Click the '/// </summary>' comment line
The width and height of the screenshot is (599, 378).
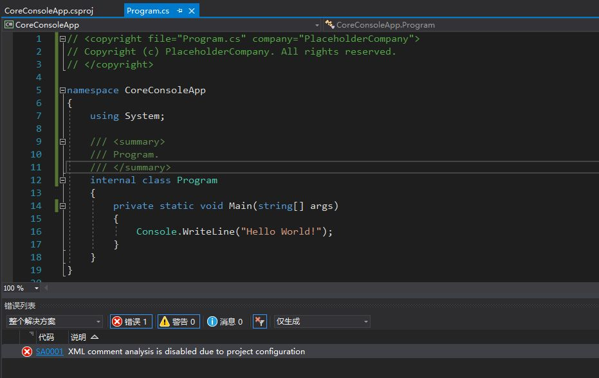coord(130,168)
